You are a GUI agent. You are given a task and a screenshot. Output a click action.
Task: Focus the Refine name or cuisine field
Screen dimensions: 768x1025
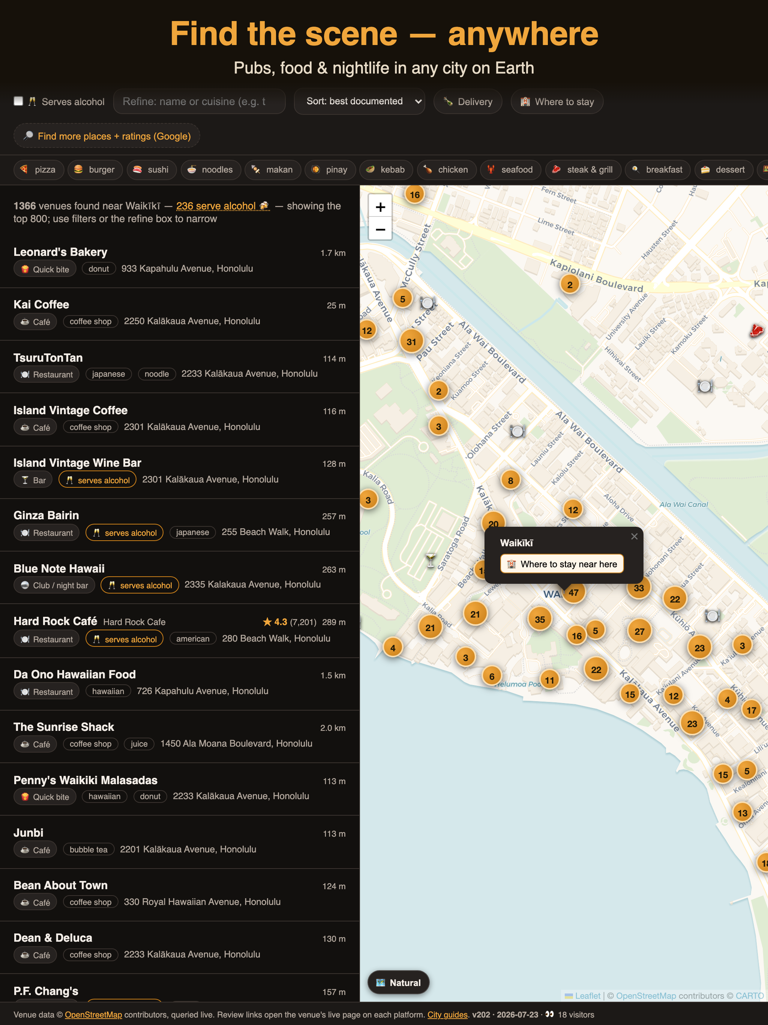click(199, 101)
